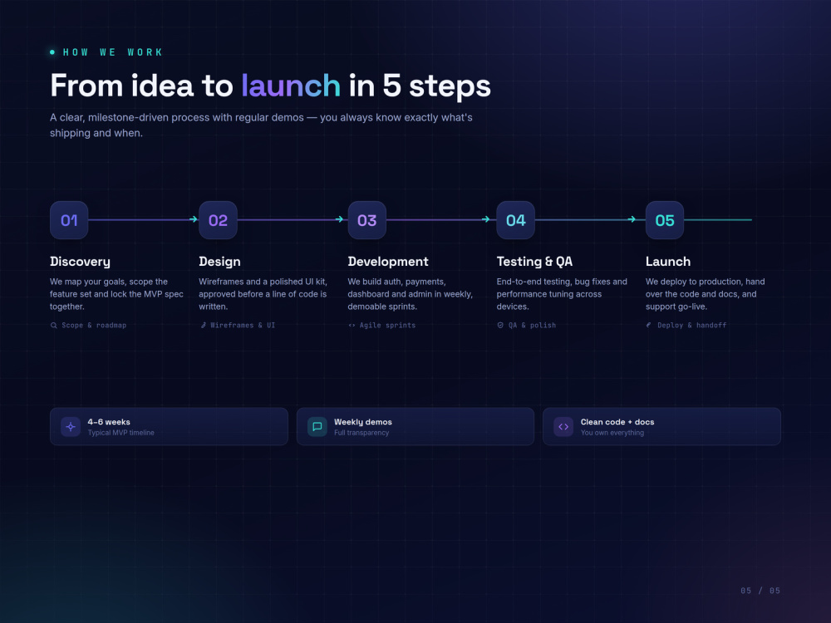This screenshot has height=623, width=831.
Task: Click the code brackets icon in Clean code card
Action: point(563,426)
